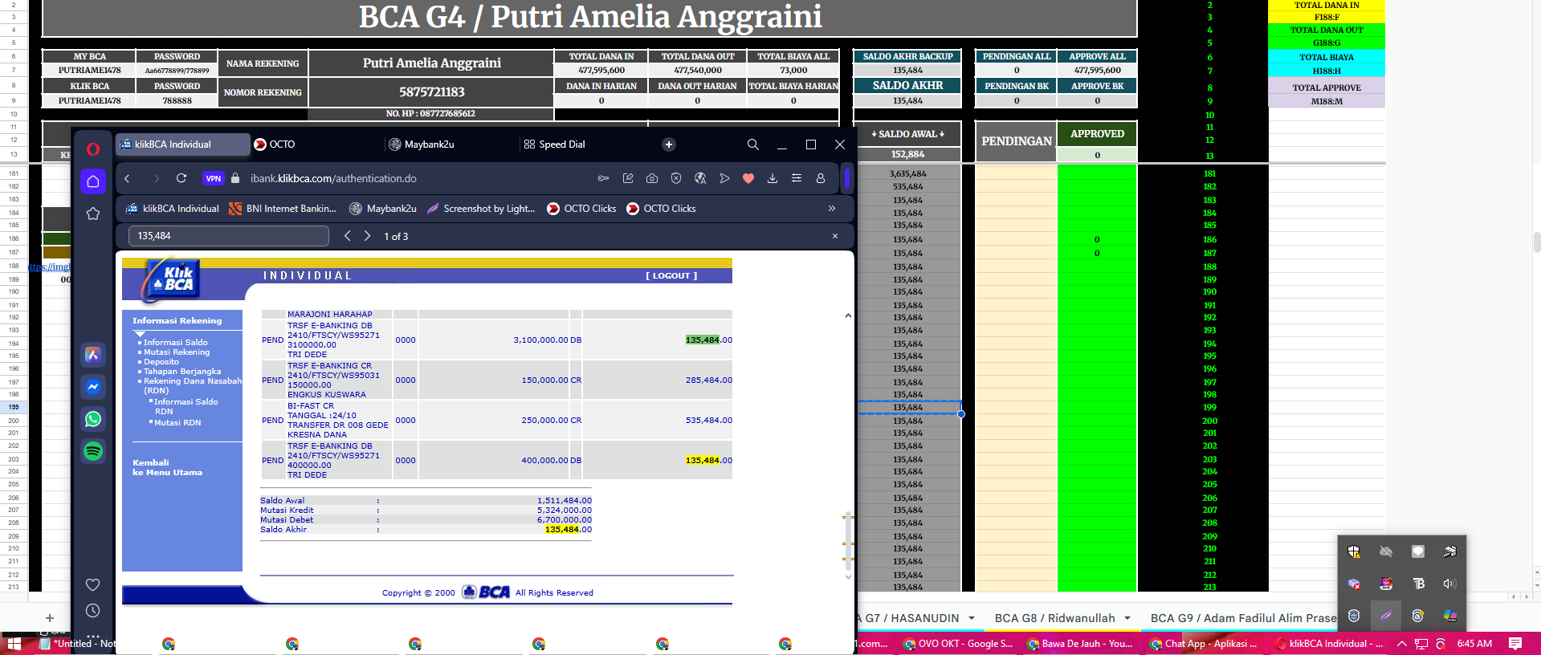Open BCA G8 / Ridwanullah sheet tab dropdown
The width and height of the screenshot is (1541, 655).
click(1127, 618)
